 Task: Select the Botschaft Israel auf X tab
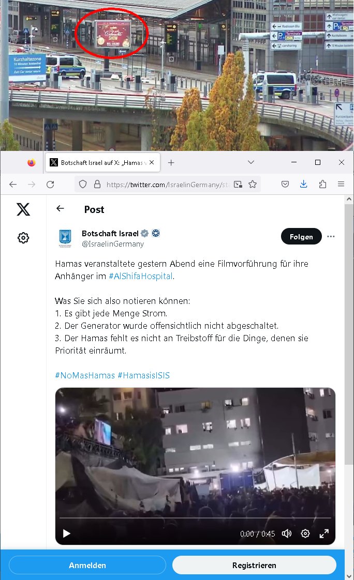pos(102,163)
